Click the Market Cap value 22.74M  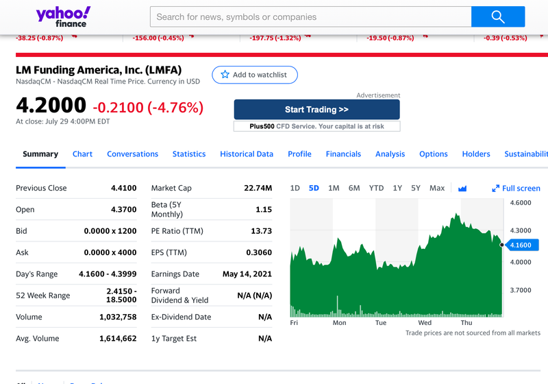[258, 188]
